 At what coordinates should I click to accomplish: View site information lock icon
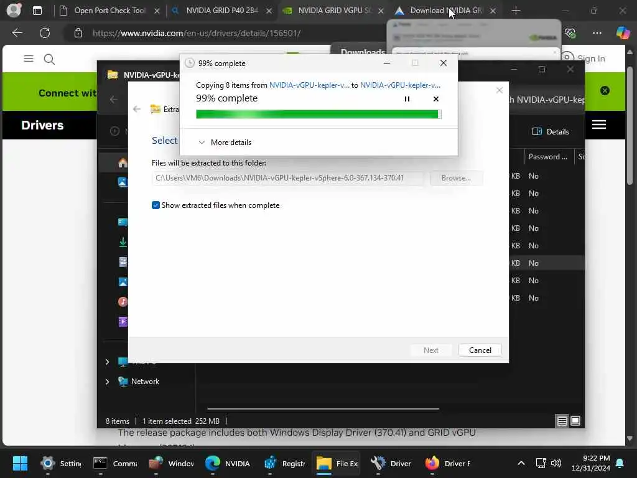(x=78, y=33)
